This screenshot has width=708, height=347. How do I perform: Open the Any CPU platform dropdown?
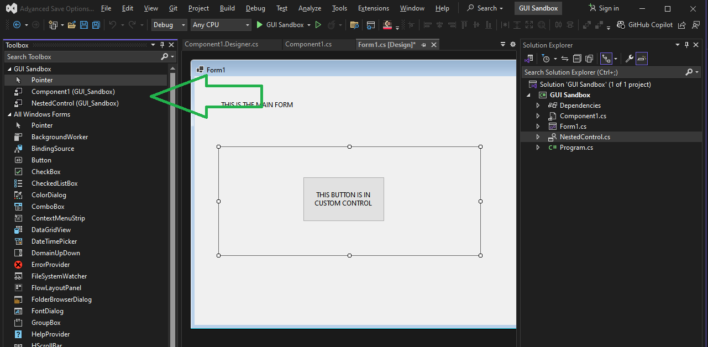(x=221, y=25)
